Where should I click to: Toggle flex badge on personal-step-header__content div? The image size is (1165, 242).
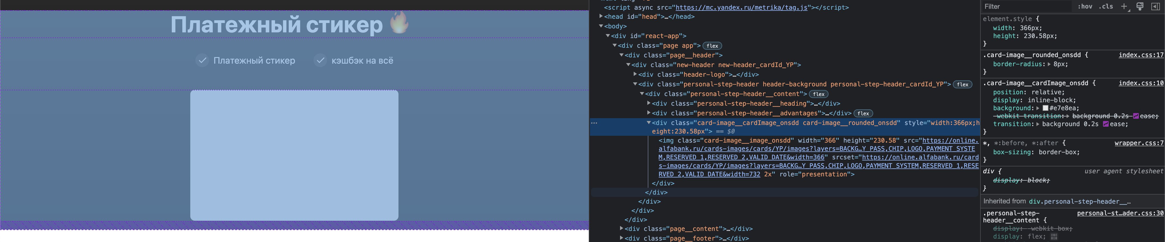click(819, 94)
